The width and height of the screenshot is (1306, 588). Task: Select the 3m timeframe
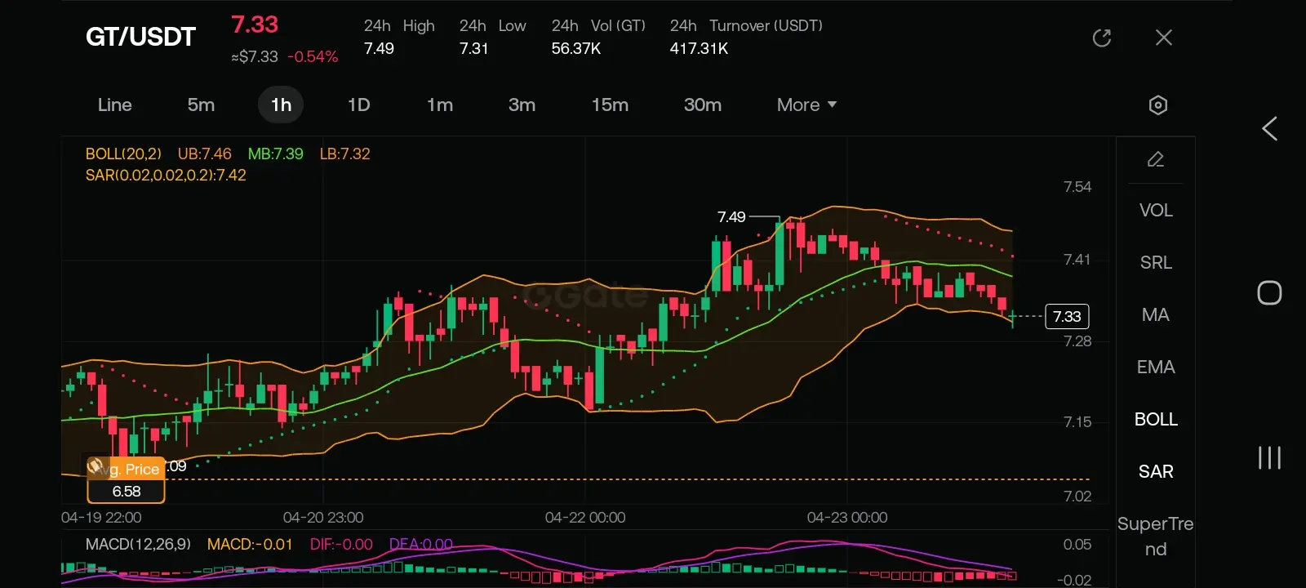[x=522, y=105]
